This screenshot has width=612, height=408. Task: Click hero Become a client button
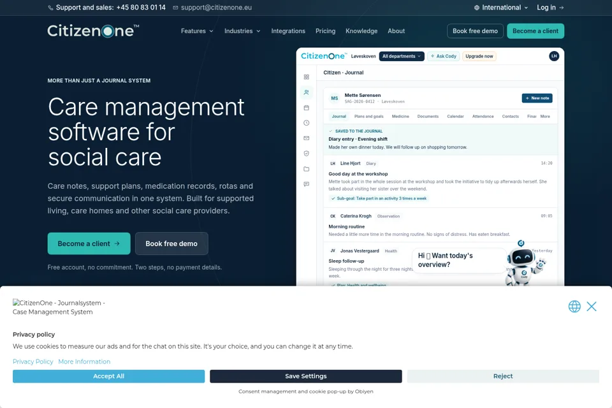(x=89, y=244)
